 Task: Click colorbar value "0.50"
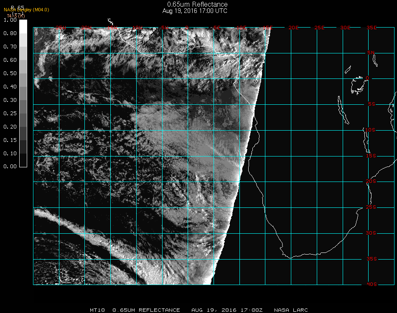pyautogui.click(x=10, y=73)
